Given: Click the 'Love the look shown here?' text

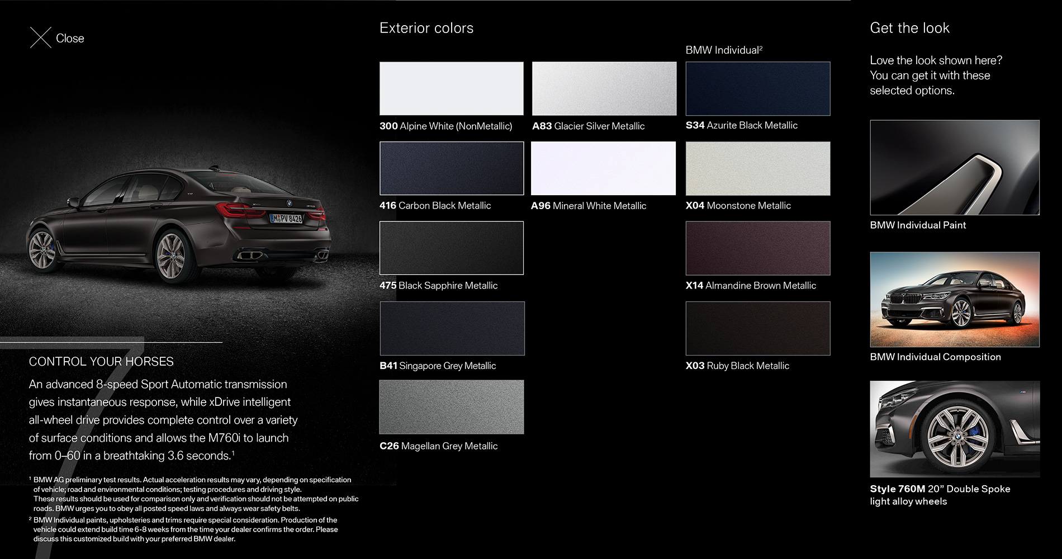Looking at the screenshot, I should [x=936, y=60].
